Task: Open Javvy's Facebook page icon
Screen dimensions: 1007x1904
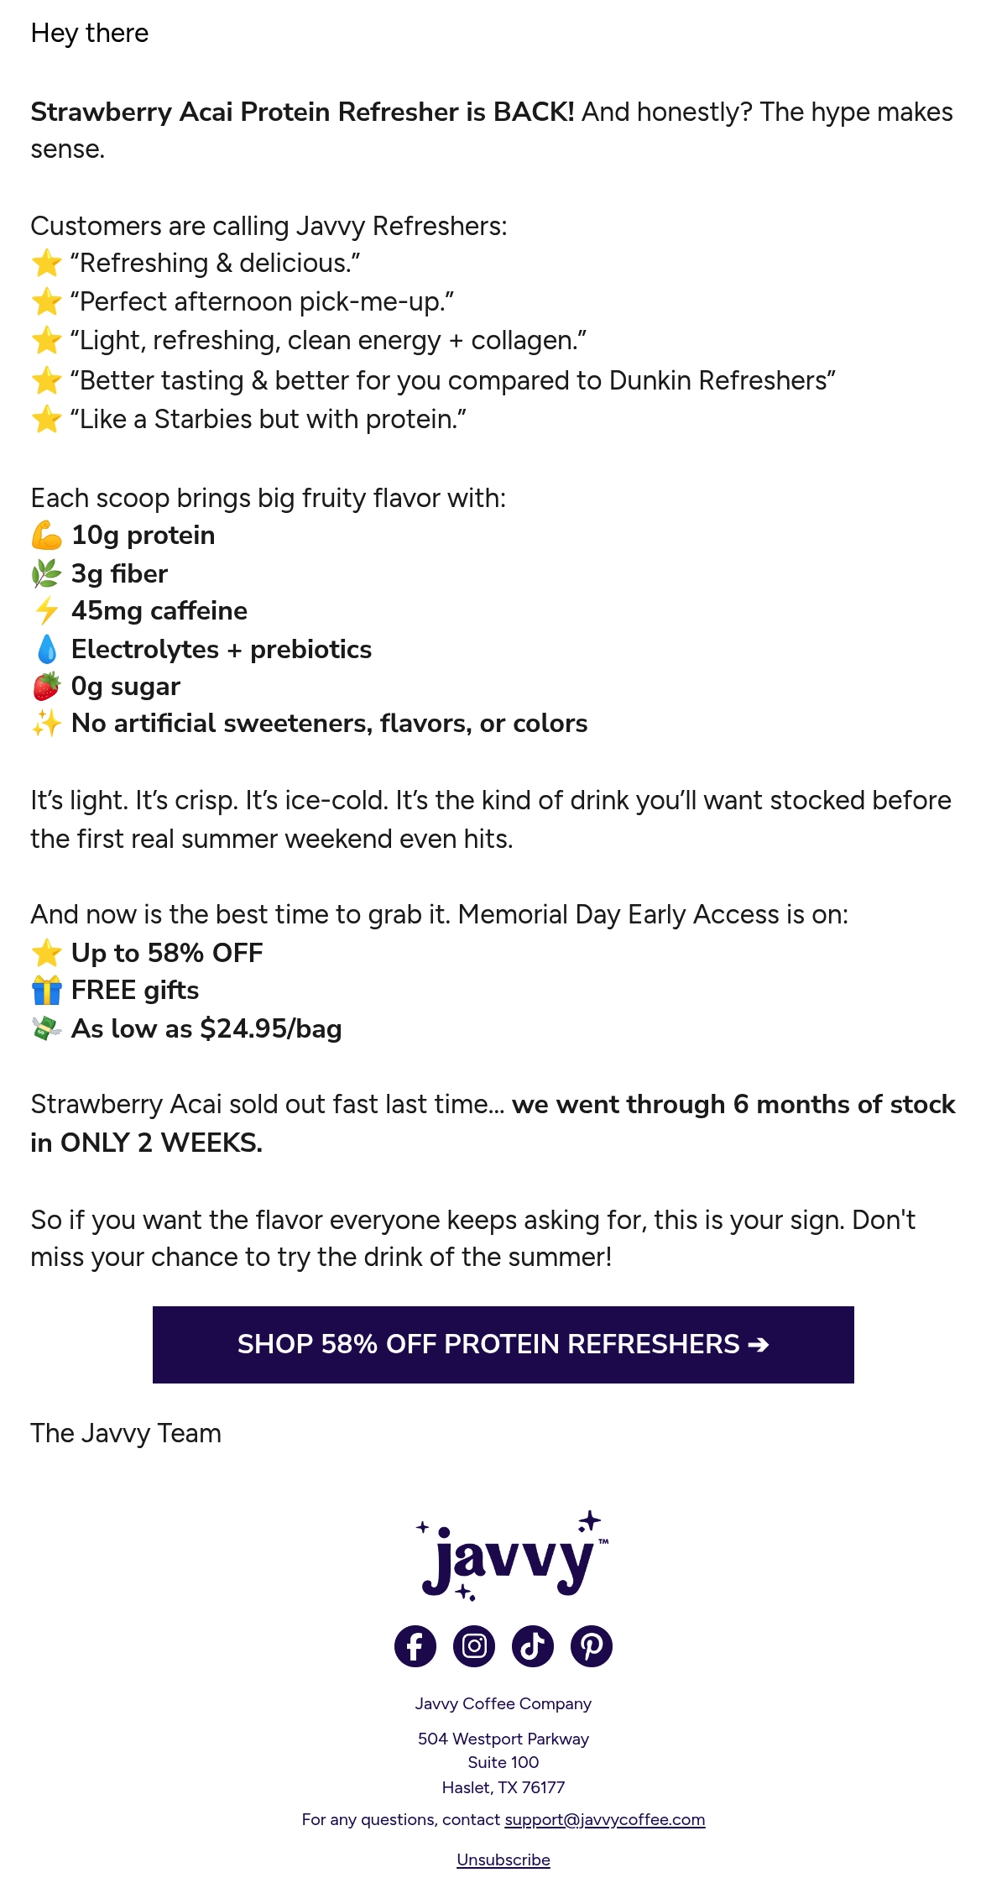Action: (415, 1645)
